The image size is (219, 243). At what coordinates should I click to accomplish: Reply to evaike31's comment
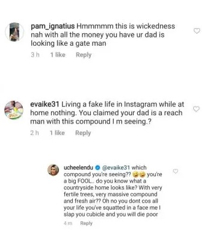(x=83, y=133)
